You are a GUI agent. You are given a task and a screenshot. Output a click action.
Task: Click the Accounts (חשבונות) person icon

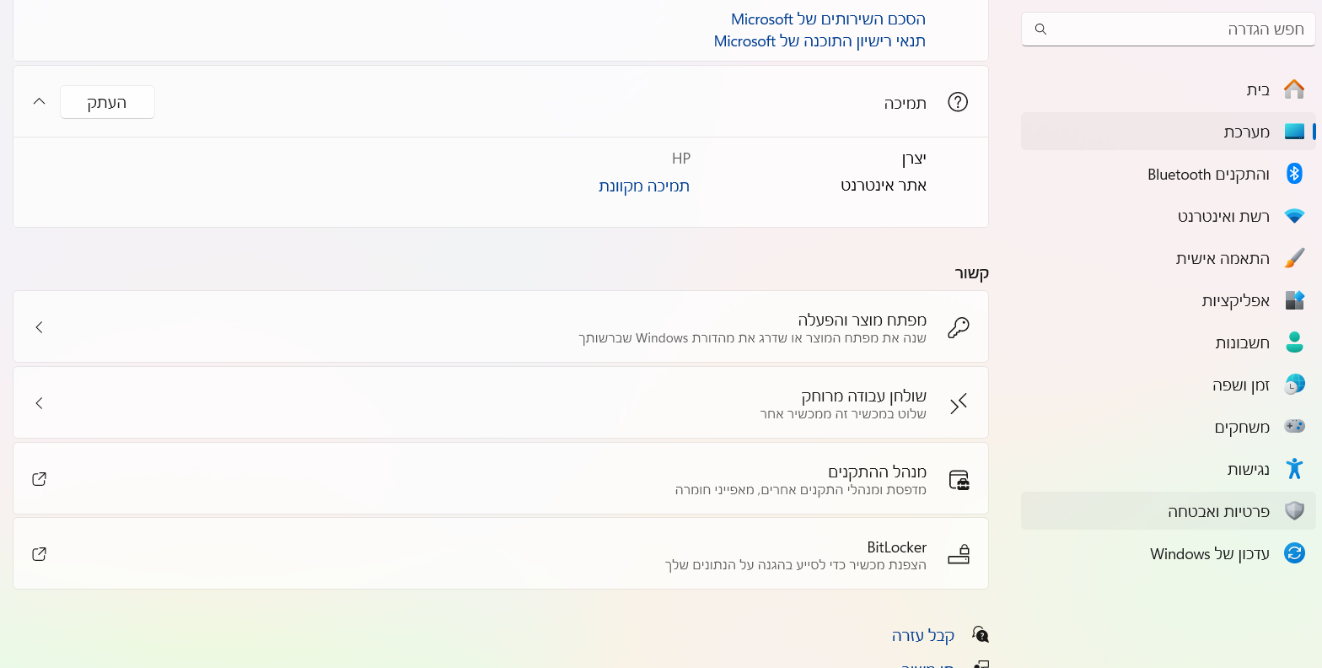[x=1294, y=342]
